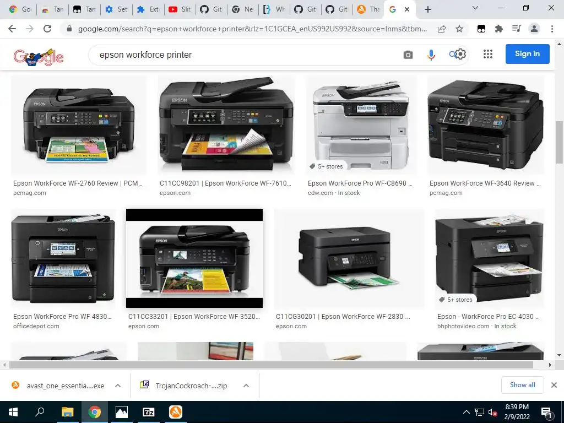
Task: Switch to the Avast 'Tha' tab
Action: click(x=368, y=9)
